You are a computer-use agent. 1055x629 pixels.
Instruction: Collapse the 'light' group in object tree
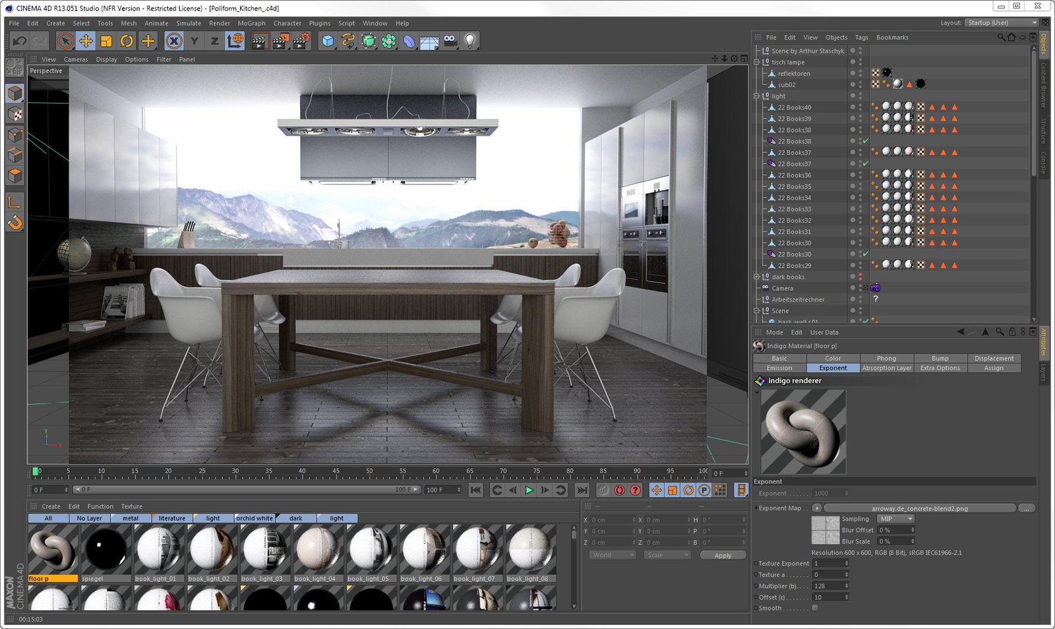point(757,96)
